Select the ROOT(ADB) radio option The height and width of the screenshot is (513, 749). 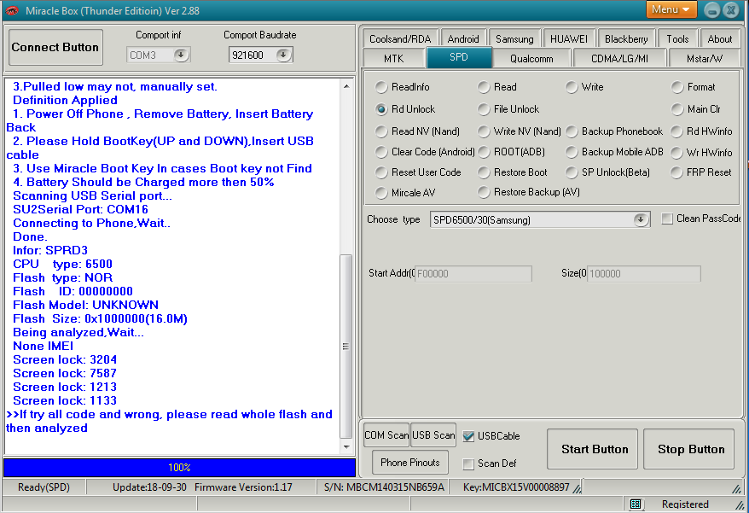coord(511,152)
